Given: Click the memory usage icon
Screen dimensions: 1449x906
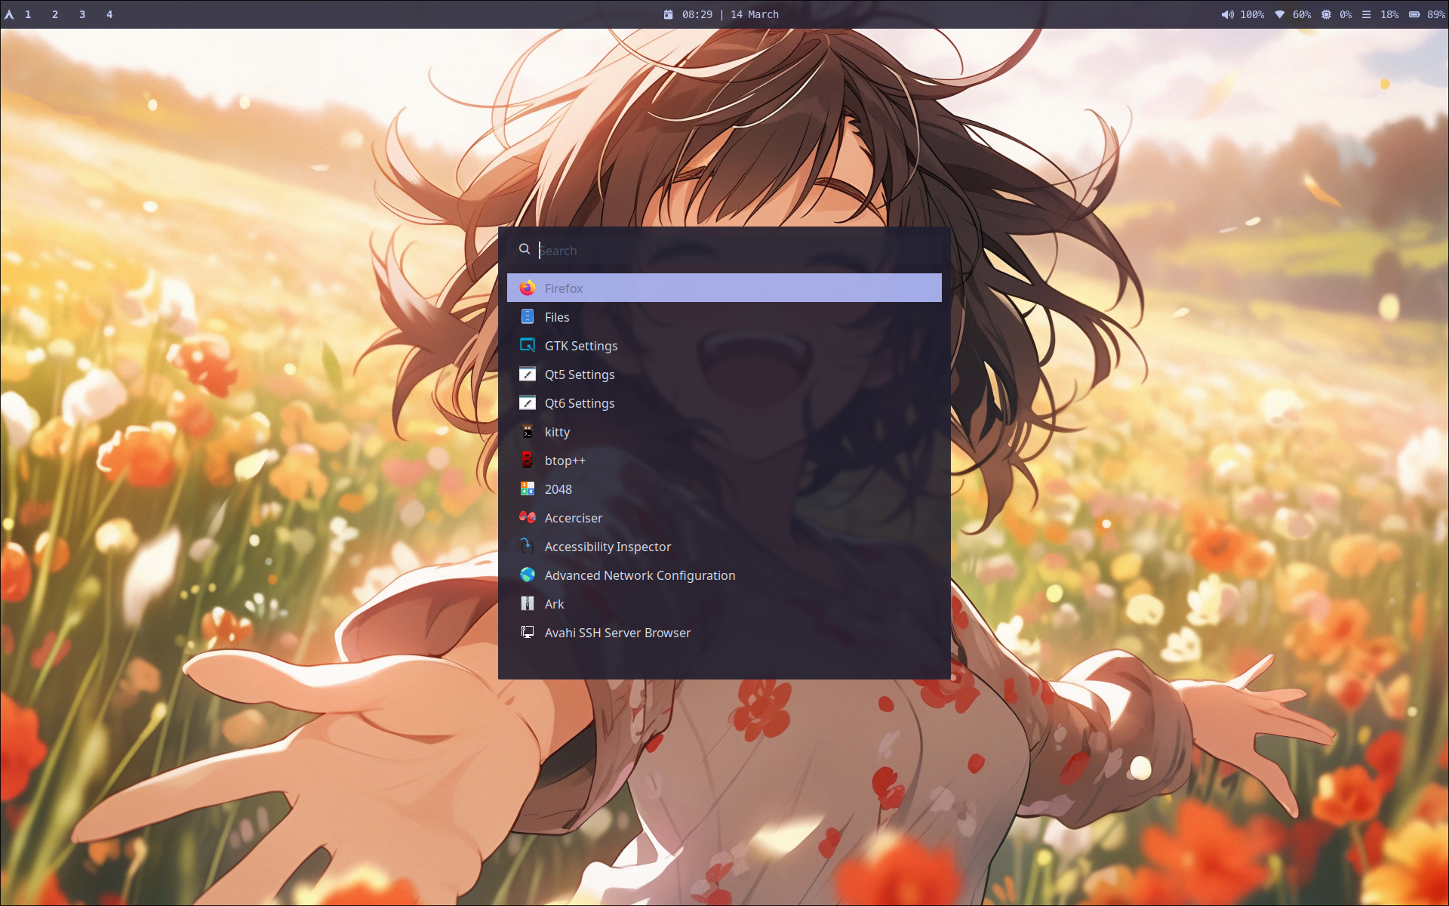Looking at the screenshot, I should 1366,14.
